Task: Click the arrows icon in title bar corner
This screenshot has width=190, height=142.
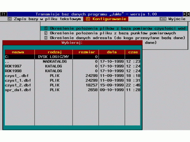Action: click(x=186, y=14)
